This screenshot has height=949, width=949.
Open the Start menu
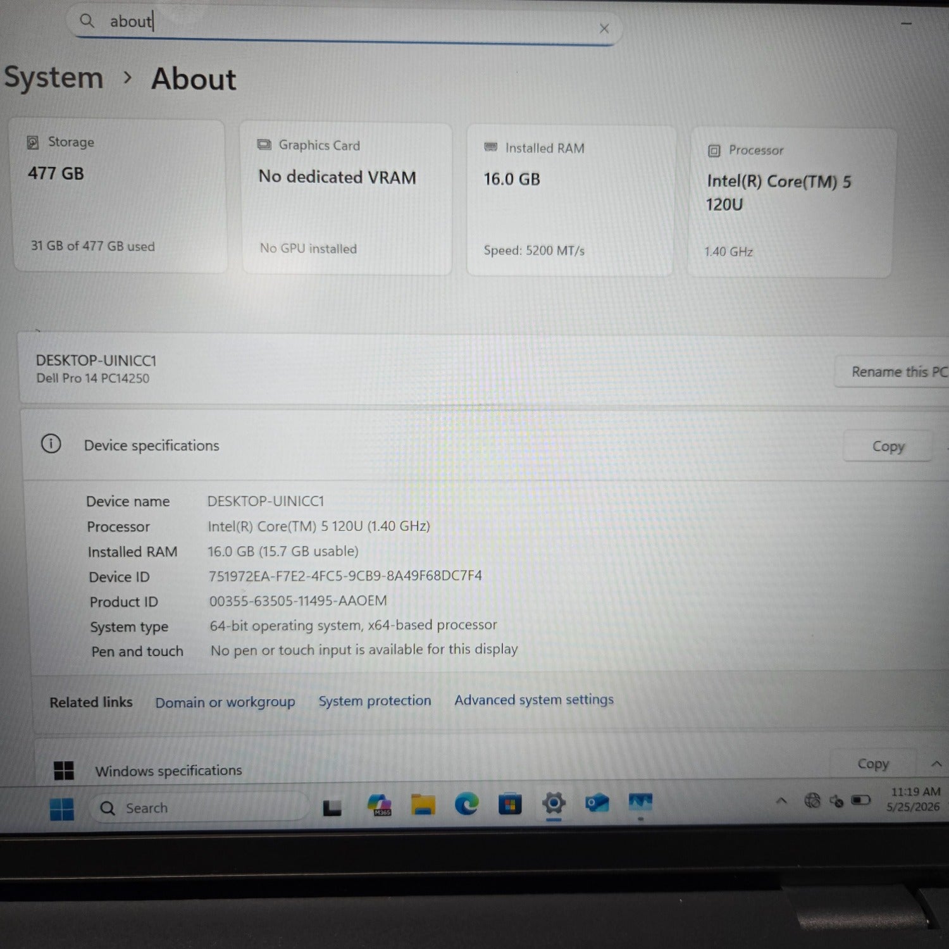[x=62, y=809]
